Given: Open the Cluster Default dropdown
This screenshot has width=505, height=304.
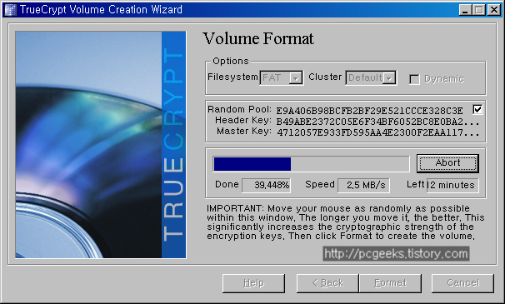Looking at the screenshot, I should click(x=371, y=78).
